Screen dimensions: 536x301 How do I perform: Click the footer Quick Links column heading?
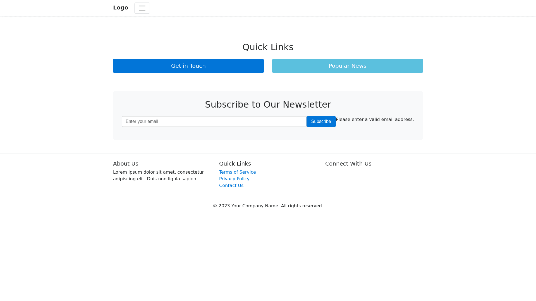pyautogui.click(x=235, y=164)
